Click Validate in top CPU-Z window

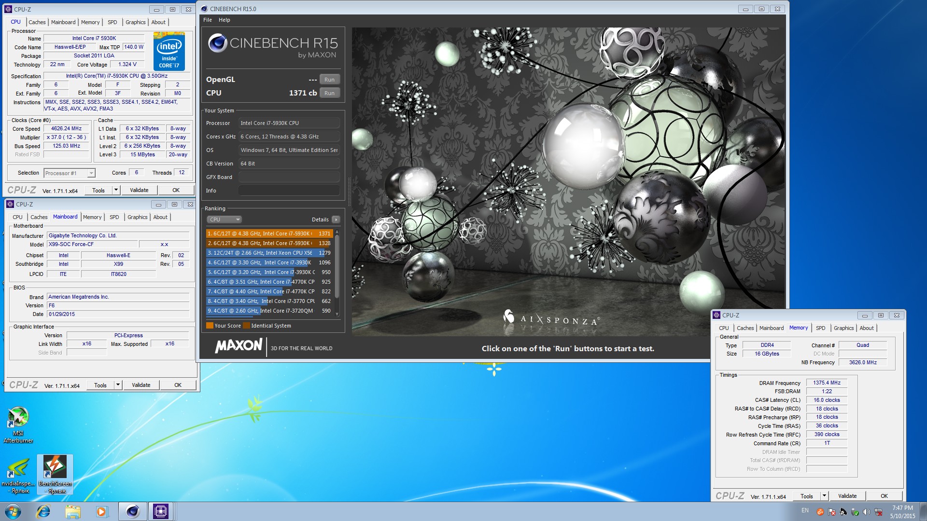[139, 190]
